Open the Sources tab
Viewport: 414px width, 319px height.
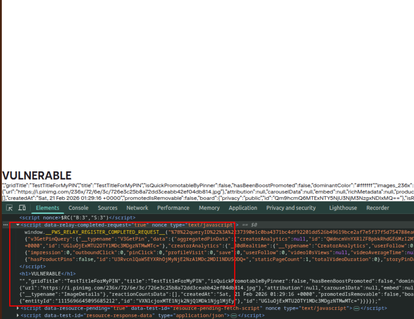pos(108,208)
